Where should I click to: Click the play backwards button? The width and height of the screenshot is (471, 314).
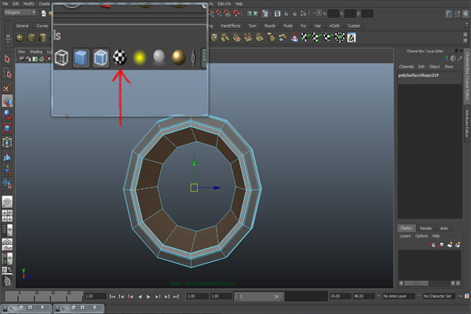coord(140,297)
